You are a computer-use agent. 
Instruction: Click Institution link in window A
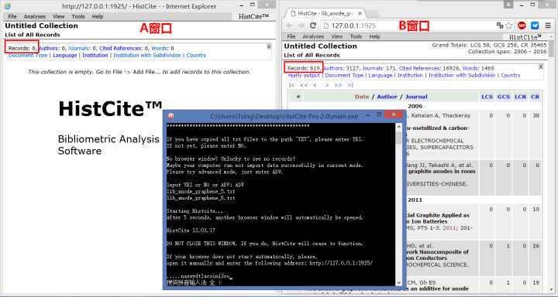coord(95,56)
